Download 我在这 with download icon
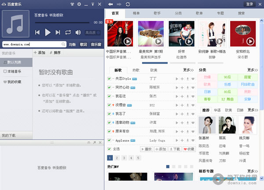The width and height of the screenshot is (264, 190). [187, 97]
